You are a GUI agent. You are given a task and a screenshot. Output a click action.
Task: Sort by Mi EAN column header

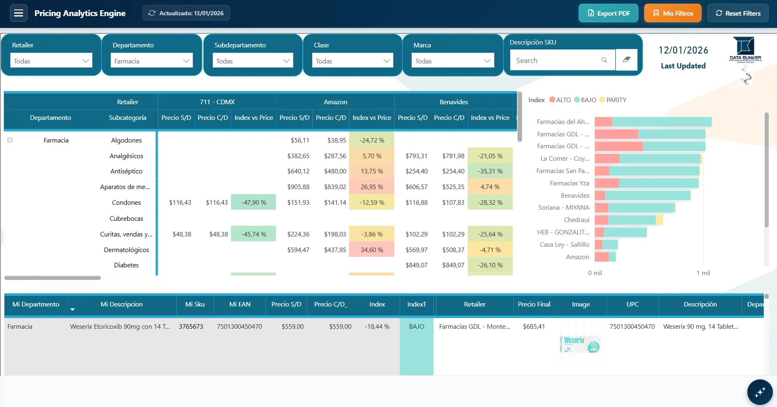pos(240,304)
